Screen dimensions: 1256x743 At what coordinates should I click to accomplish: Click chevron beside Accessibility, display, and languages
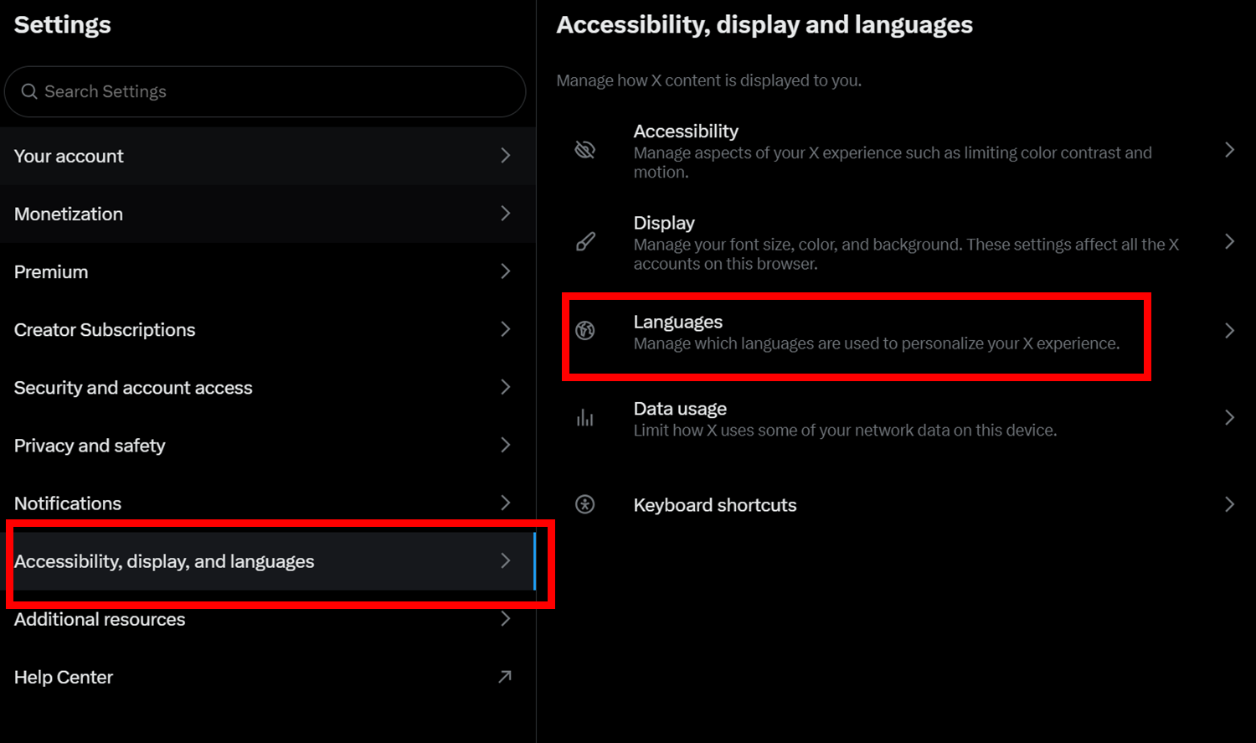point(505,561)
